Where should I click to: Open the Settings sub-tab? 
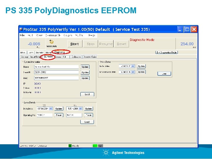[25, 57]
